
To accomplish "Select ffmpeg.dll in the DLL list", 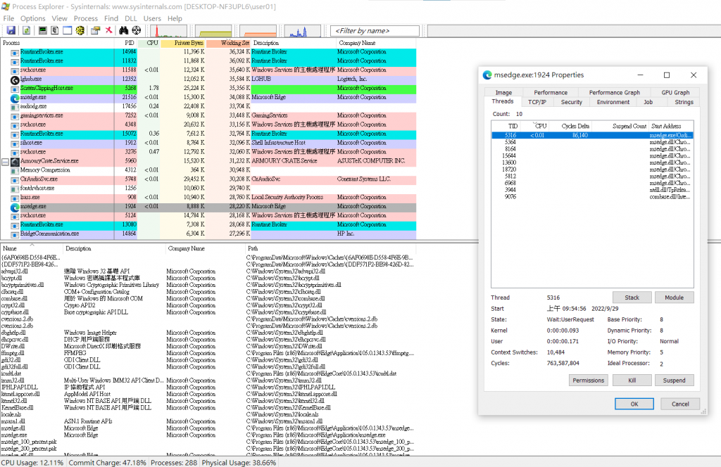I will click(x=208, y=353).
